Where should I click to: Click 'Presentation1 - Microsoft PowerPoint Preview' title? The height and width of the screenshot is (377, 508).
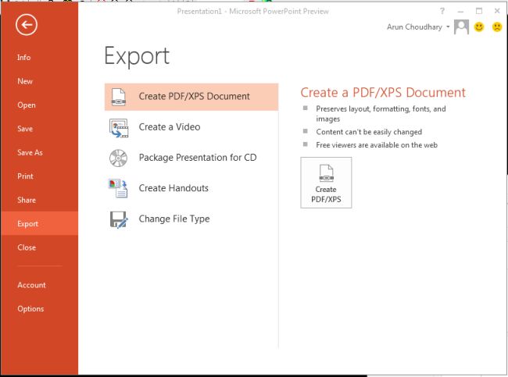pos(252,12)
